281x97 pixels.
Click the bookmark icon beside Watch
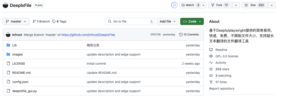coord(174,5)
